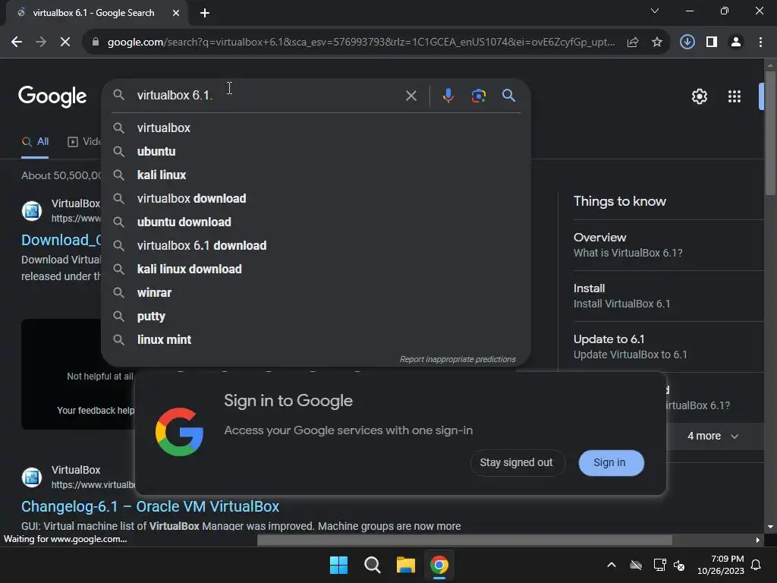Choose the 'linux mint' suggestion

[316, 340]
